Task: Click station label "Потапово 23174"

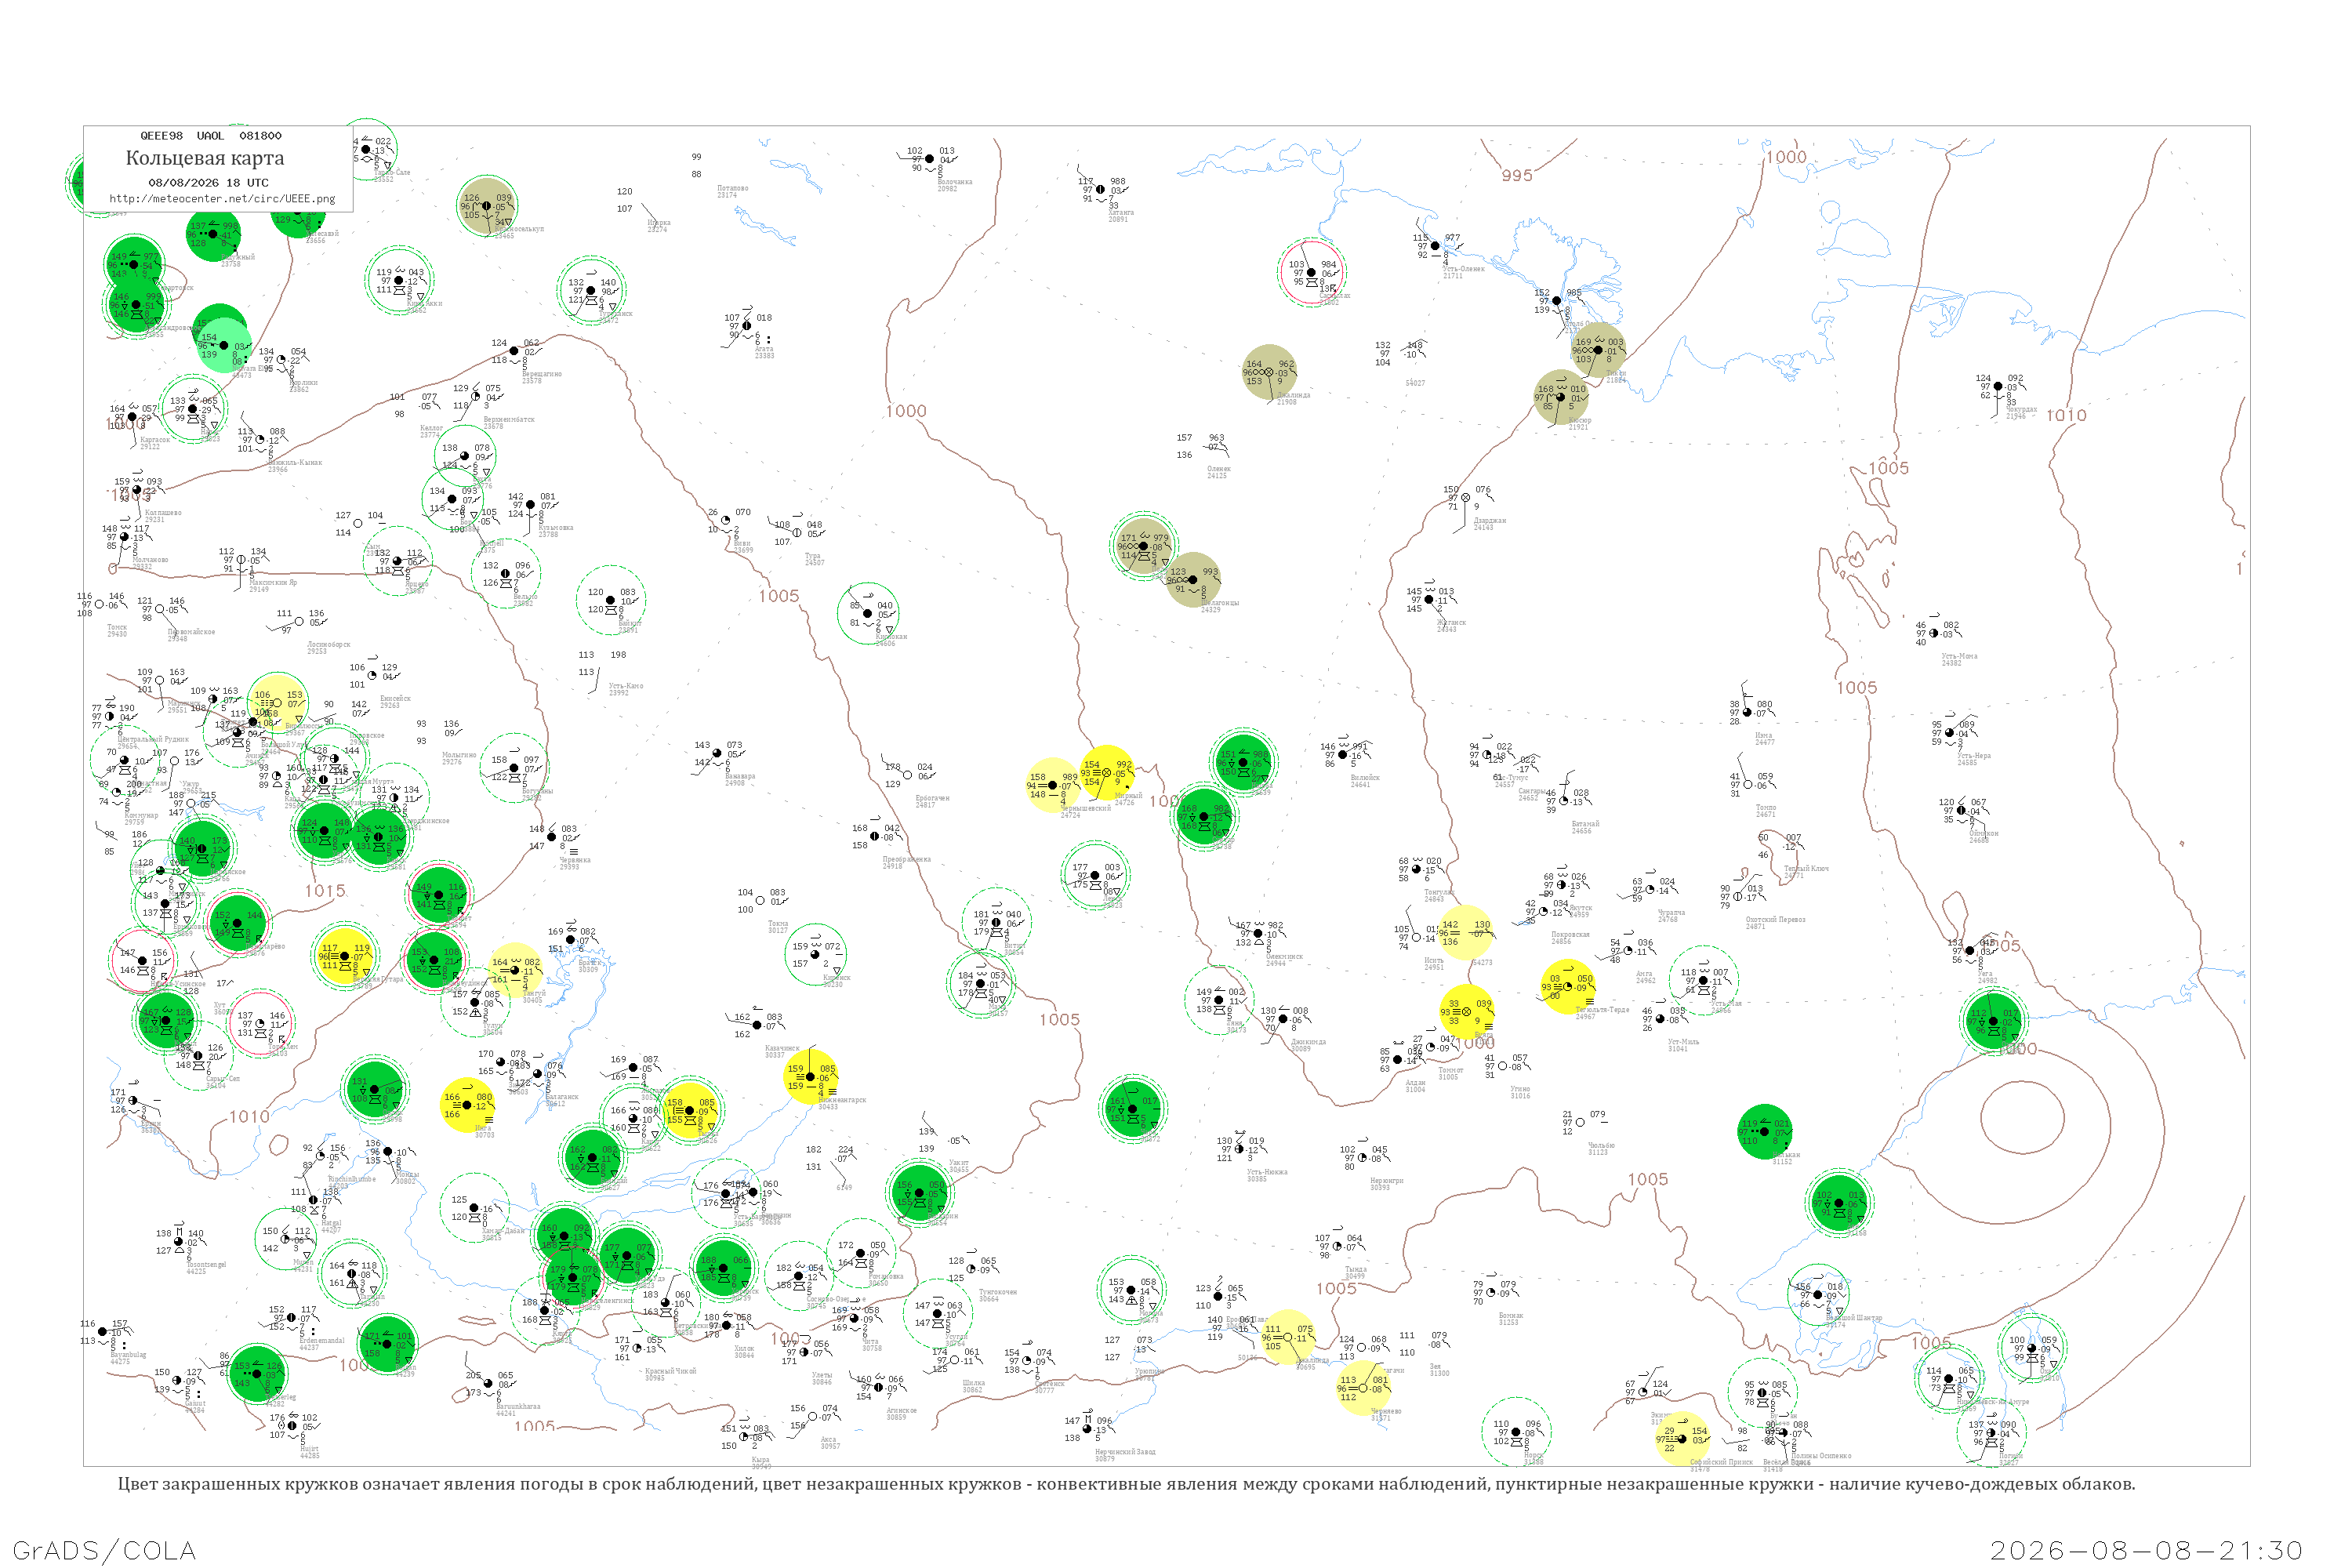Action: [732, 191]
